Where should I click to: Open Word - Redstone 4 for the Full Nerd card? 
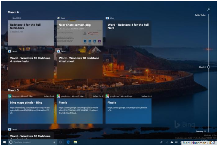point(129,33)
